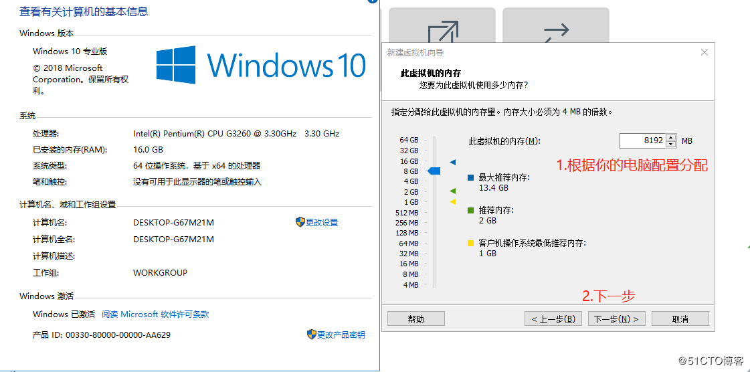Click the 128 MB label on memory scale
Screen dimensions: 750x372
point(407,233)
